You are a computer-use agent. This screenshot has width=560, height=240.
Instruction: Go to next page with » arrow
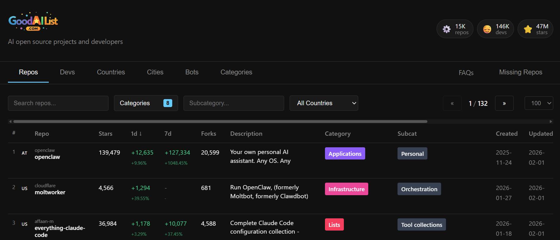[x=504, y=103]
